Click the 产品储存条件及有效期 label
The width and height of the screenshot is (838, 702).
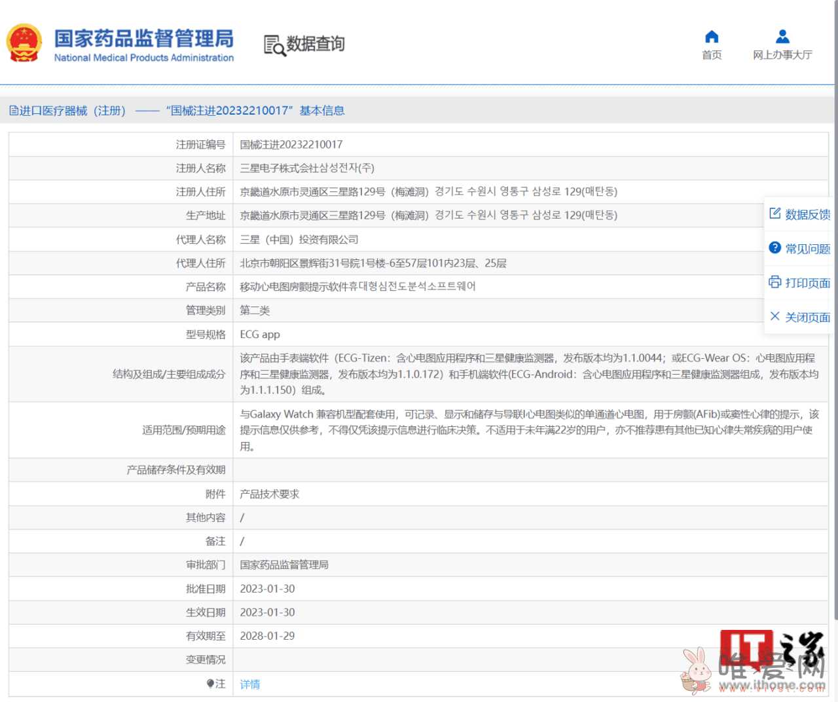(x=176, y=470)
